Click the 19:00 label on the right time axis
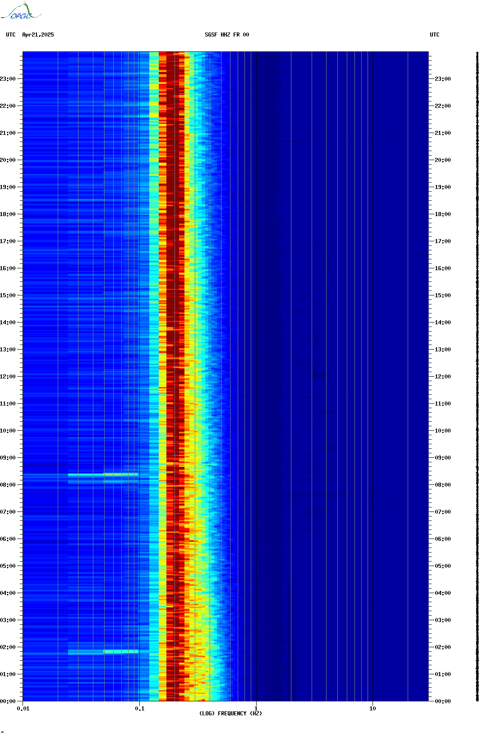Image resolution: width=497 pixels, height=737 pixels. tap(443, 187)
